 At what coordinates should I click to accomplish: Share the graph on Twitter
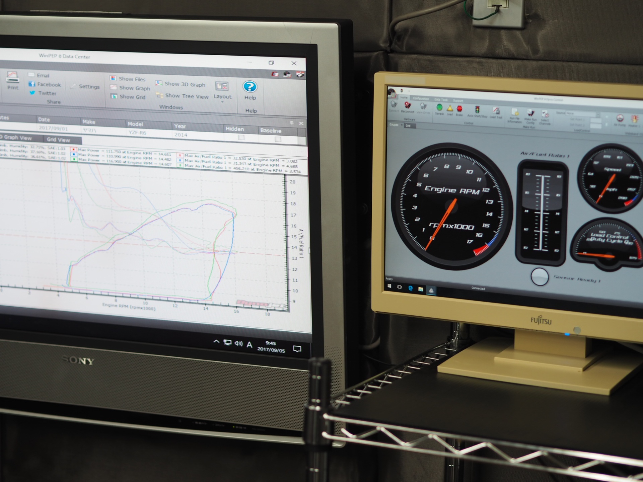coord(43,93)
